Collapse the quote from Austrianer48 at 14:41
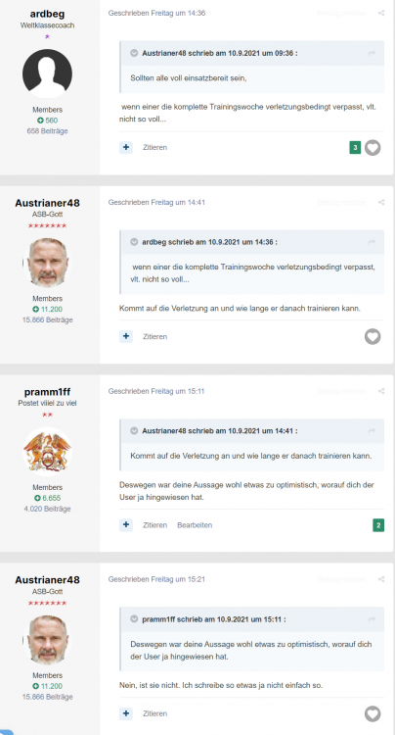 coord(134,430)
